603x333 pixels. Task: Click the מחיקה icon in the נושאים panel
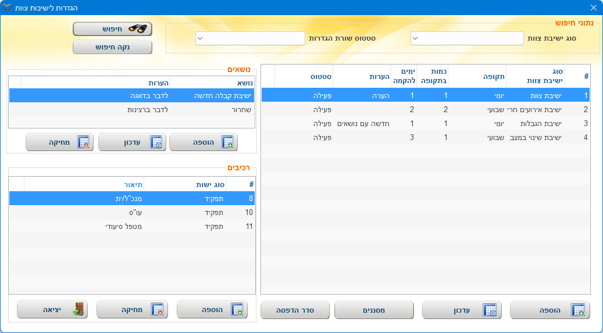point(83,142)
